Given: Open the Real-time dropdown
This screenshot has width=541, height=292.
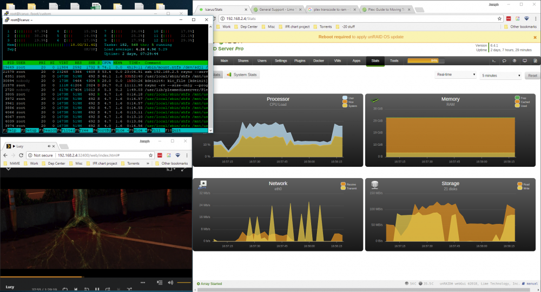Looking at the screenshot, I should click(x=456, y=74).
